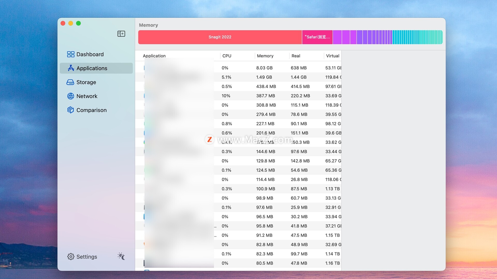Open the Dashboard section icon

[70, 54]
